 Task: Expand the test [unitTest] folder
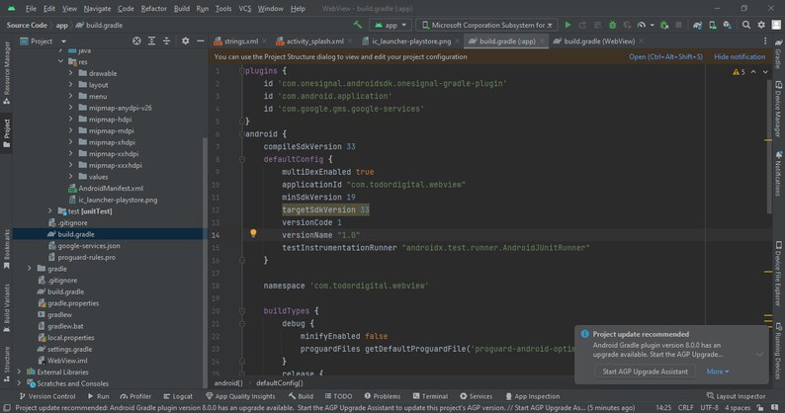click(x=50, y=211)
